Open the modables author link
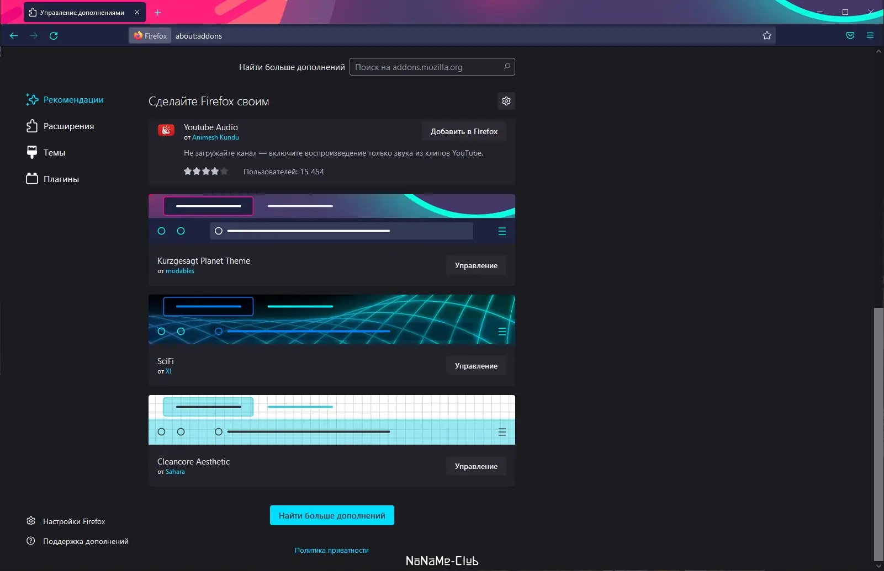 [x=180, y=271]
